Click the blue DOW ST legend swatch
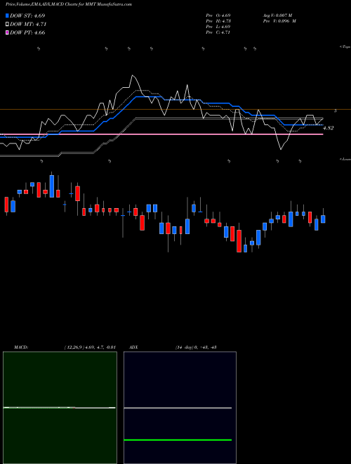The image size is (351, 464). [x=7, y=15]
